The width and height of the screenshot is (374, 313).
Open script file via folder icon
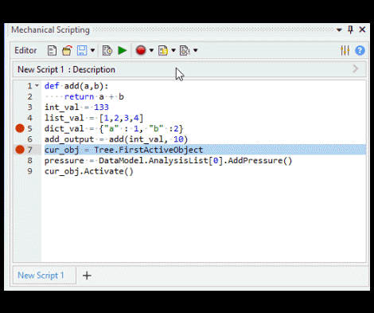pyautogui.click(x=67, y=50)
